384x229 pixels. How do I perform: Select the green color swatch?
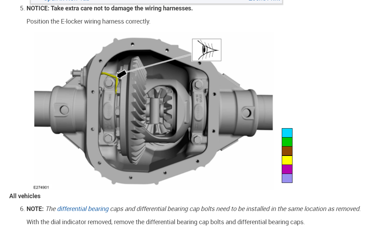[287, 142]
